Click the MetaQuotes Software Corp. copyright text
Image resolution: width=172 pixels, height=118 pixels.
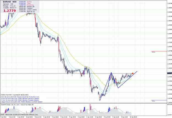(19, 114)
